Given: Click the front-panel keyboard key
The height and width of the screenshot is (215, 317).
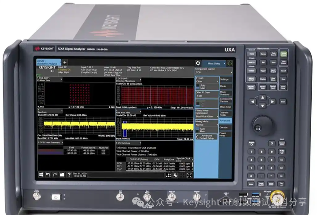Looking at the screenshot, I should (271, 184).
